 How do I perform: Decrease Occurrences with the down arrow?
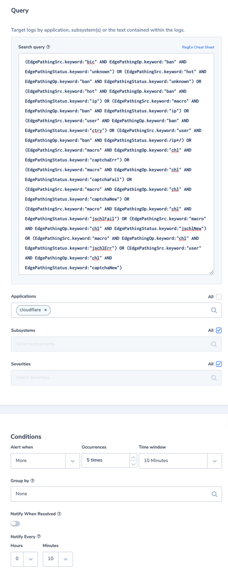pyautogui.click(x=133, y=464)
